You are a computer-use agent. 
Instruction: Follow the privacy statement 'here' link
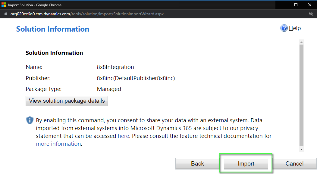point(123,136)
